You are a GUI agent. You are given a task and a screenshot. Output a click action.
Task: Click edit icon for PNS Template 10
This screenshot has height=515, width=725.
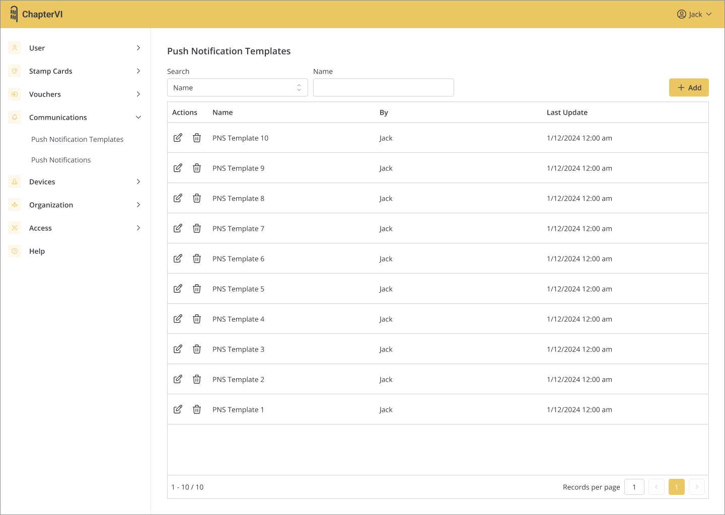tap(178, 138)
